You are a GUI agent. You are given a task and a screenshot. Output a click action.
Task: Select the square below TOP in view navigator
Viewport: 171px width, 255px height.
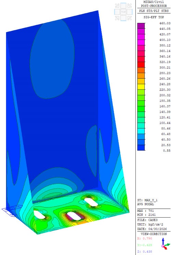123,18
